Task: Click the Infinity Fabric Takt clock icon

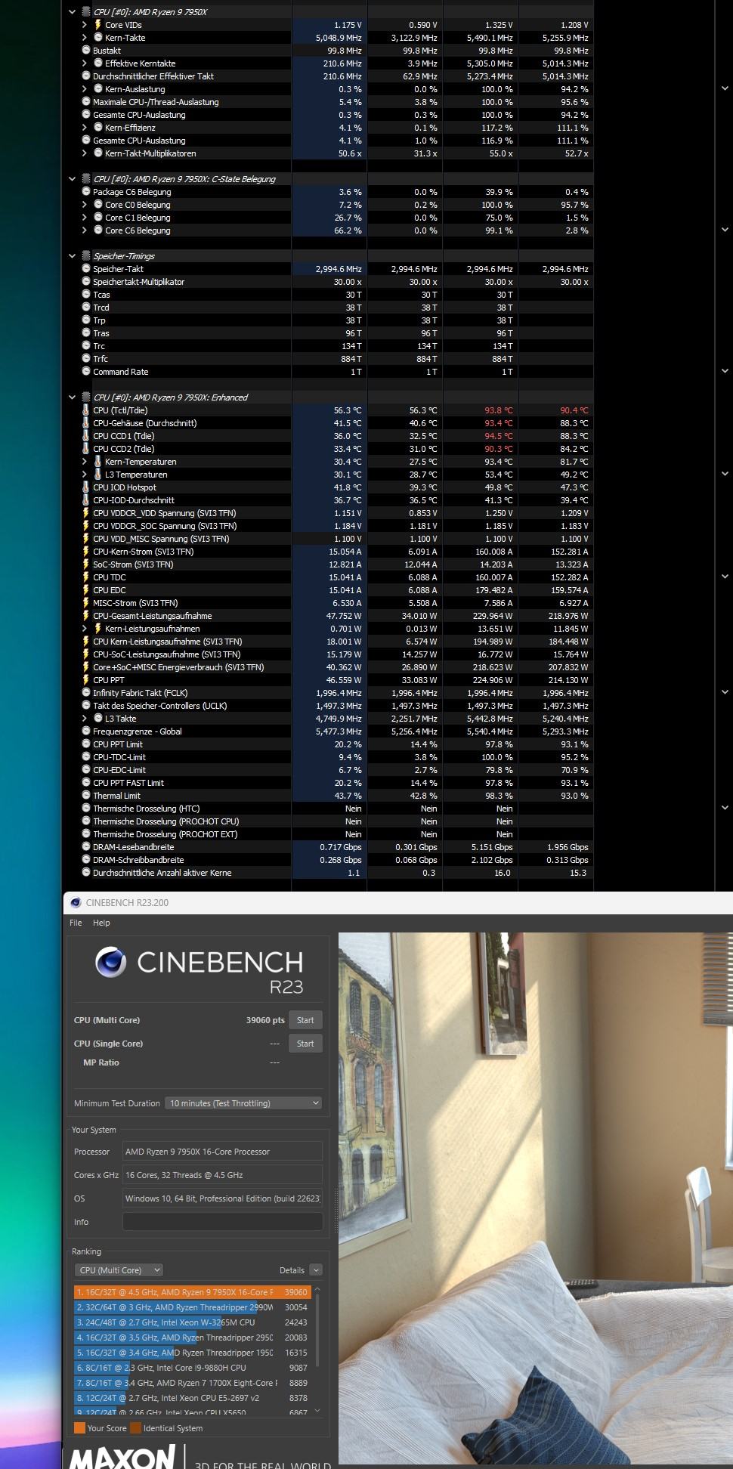Action: 86,692
